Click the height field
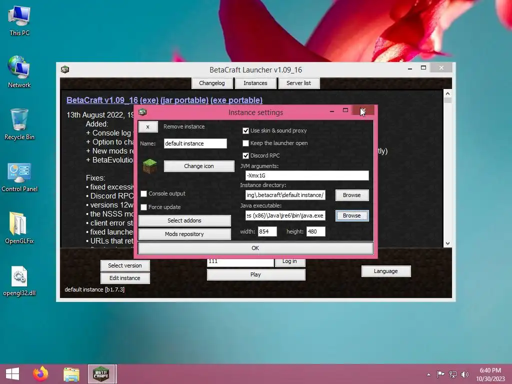Image resolution: width=512 pixels, height=384 pixels. (316, 231)
